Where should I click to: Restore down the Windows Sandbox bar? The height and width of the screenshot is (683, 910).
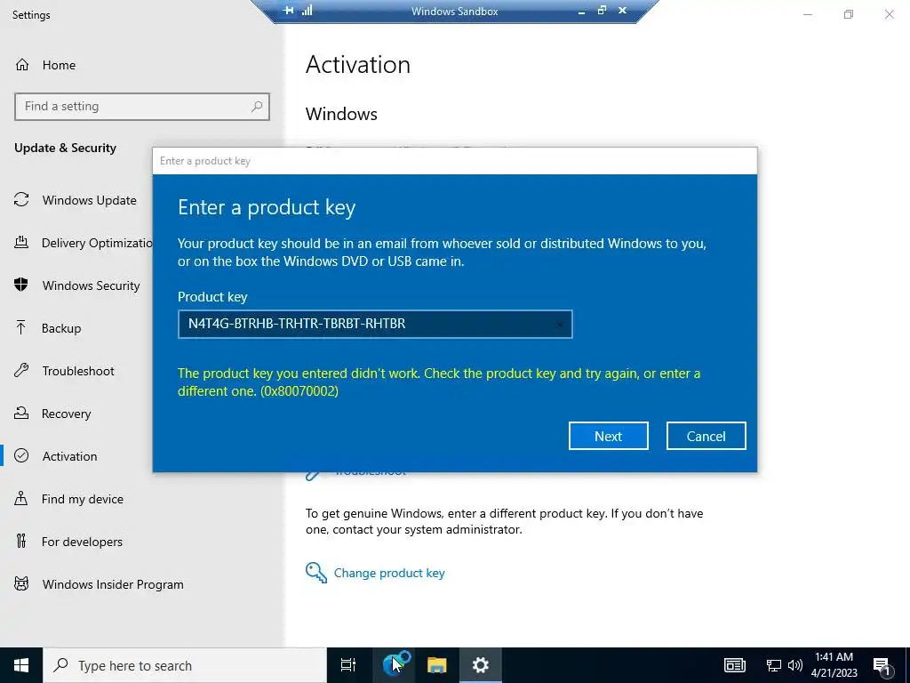pos(602,10)
